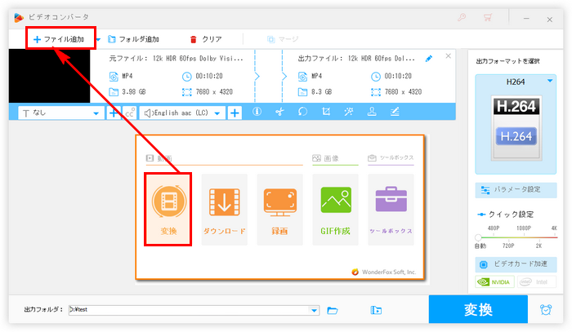Browse output folder with folder icon
The width and height of the screenshot is (572, 332).
tap(333, 310)
